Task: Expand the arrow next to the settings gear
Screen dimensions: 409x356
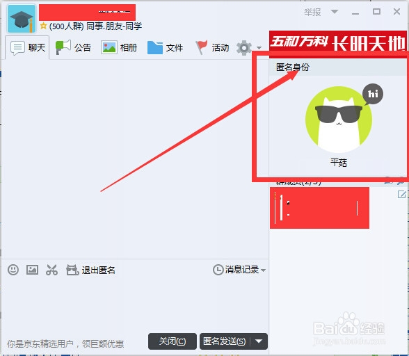Action: (259, 48)
